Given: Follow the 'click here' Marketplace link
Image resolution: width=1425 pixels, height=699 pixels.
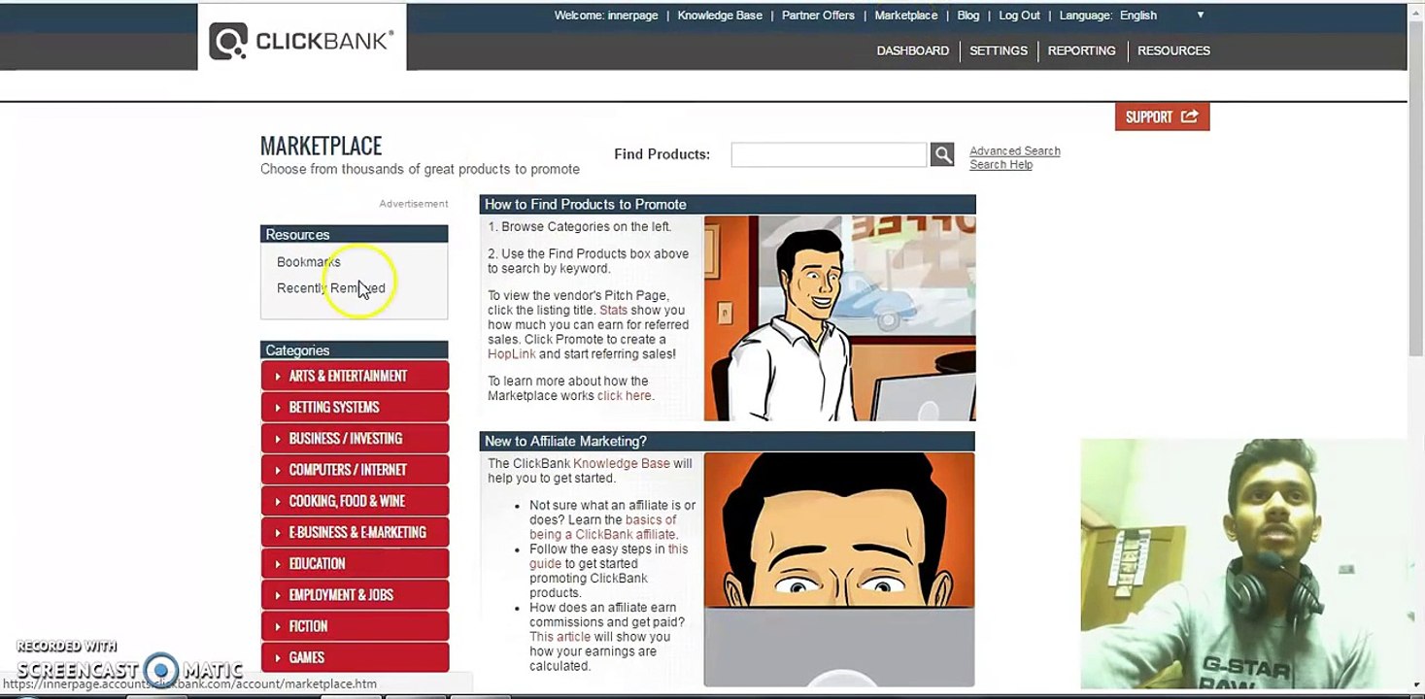Looking at the screenshot, I should click(x=624, y=396).
